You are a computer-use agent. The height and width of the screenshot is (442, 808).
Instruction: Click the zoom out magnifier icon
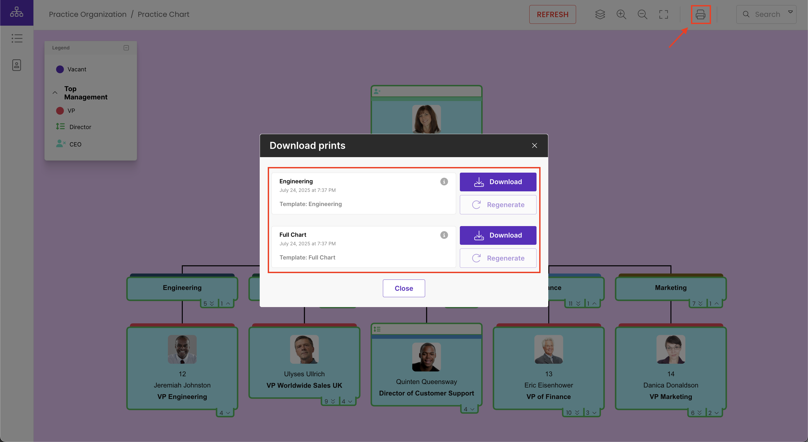coord(642,14)
